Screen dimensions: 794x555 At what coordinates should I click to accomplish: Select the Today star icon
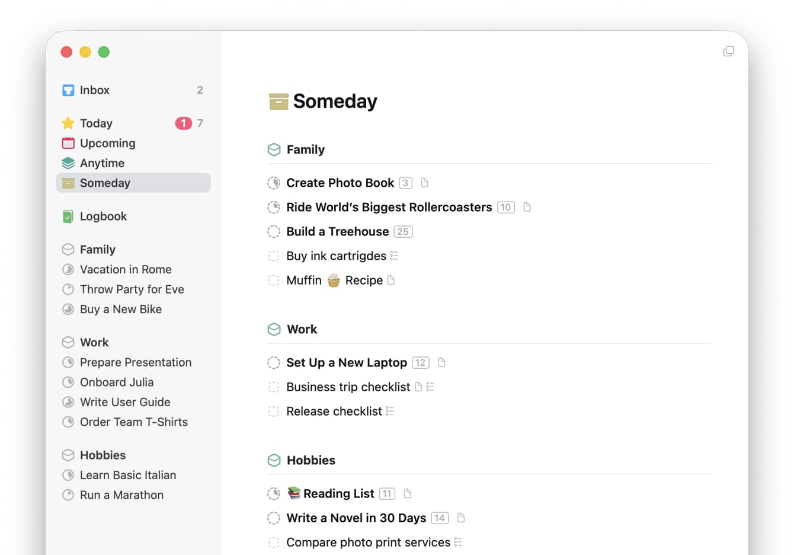pos(68,123)
